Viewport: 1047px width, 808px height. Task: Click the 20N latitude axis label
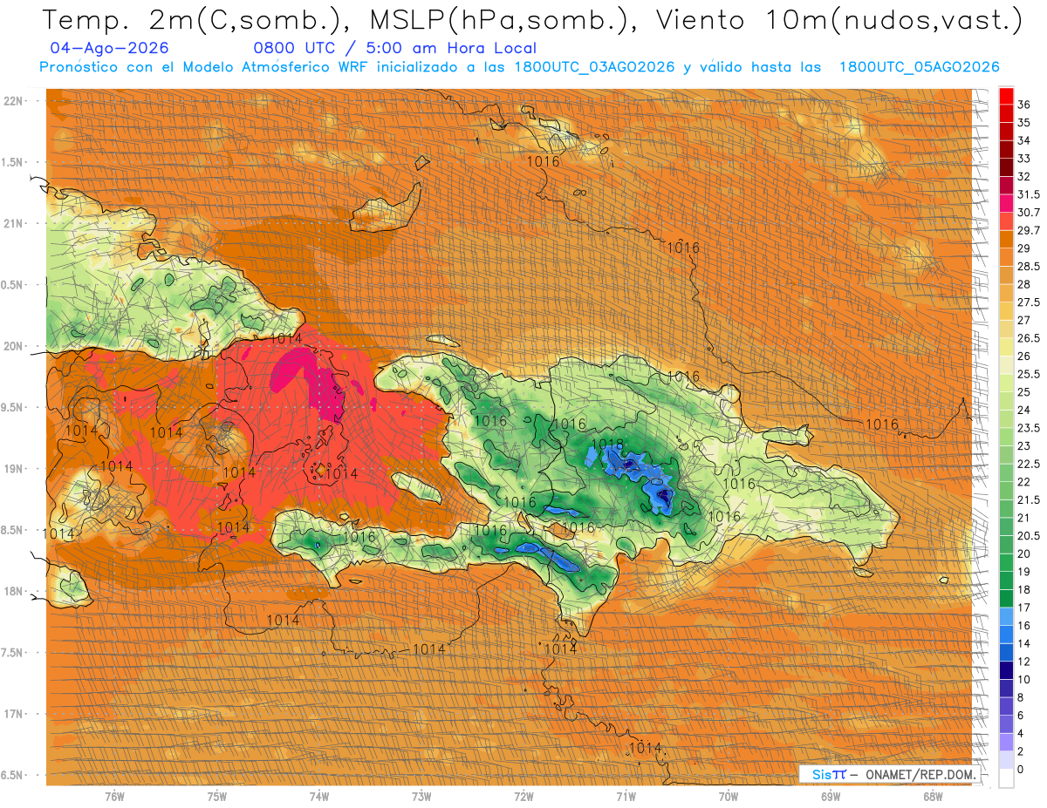pos(13,346)
